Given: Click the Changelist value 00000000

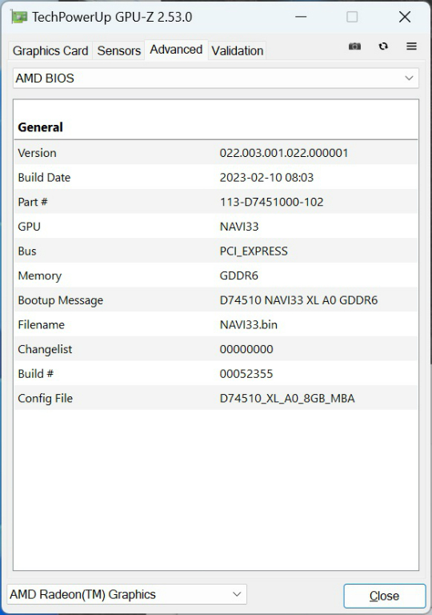Looking at the screenshot, I should pyautogui.click(x=246, y=349).
